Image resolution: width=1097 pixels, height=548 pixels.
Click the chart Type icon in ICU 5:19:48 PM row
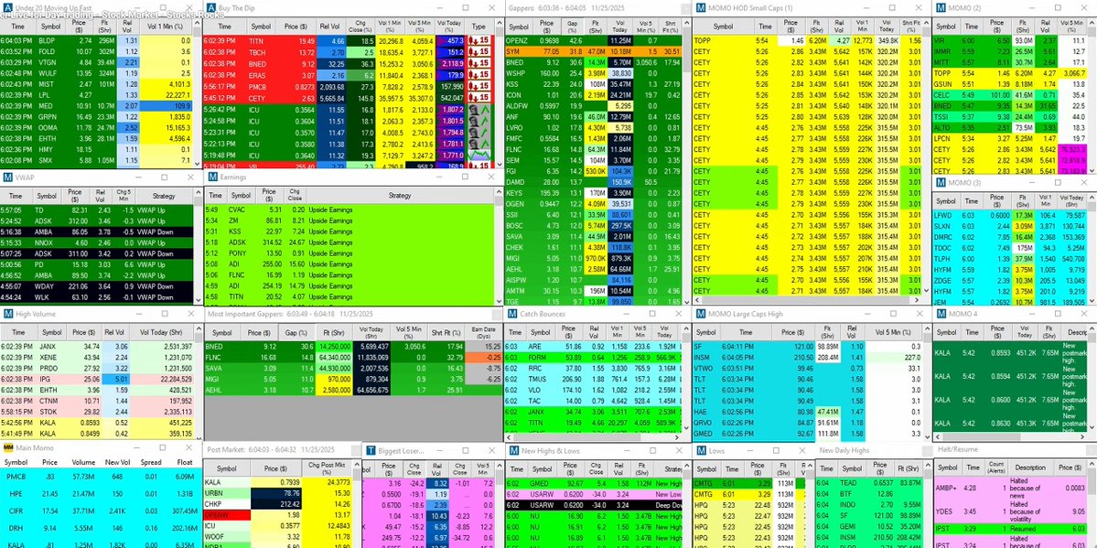click(x=479, y=156)
